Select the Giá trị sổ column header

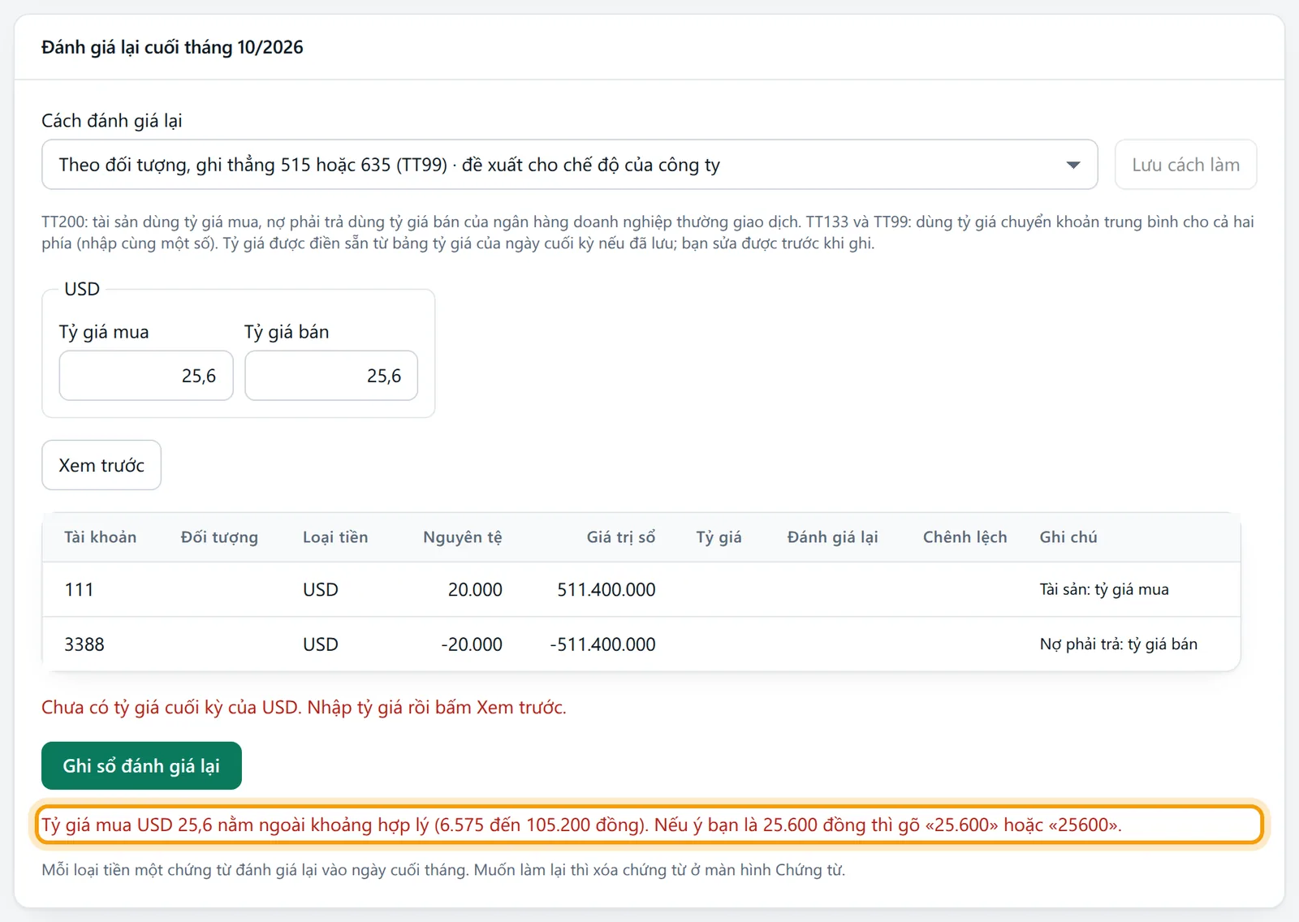point(621,537)
